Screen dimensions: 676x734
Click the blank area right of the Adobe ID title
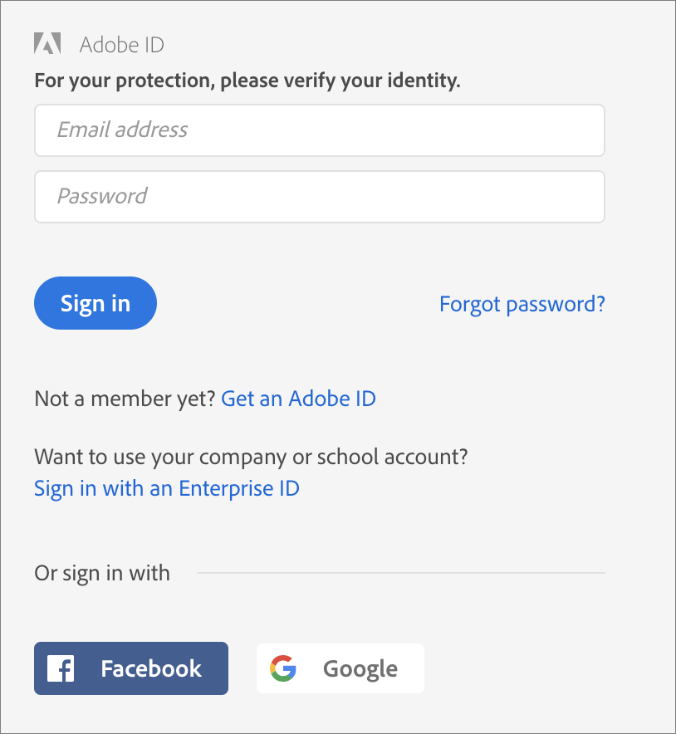399,45
